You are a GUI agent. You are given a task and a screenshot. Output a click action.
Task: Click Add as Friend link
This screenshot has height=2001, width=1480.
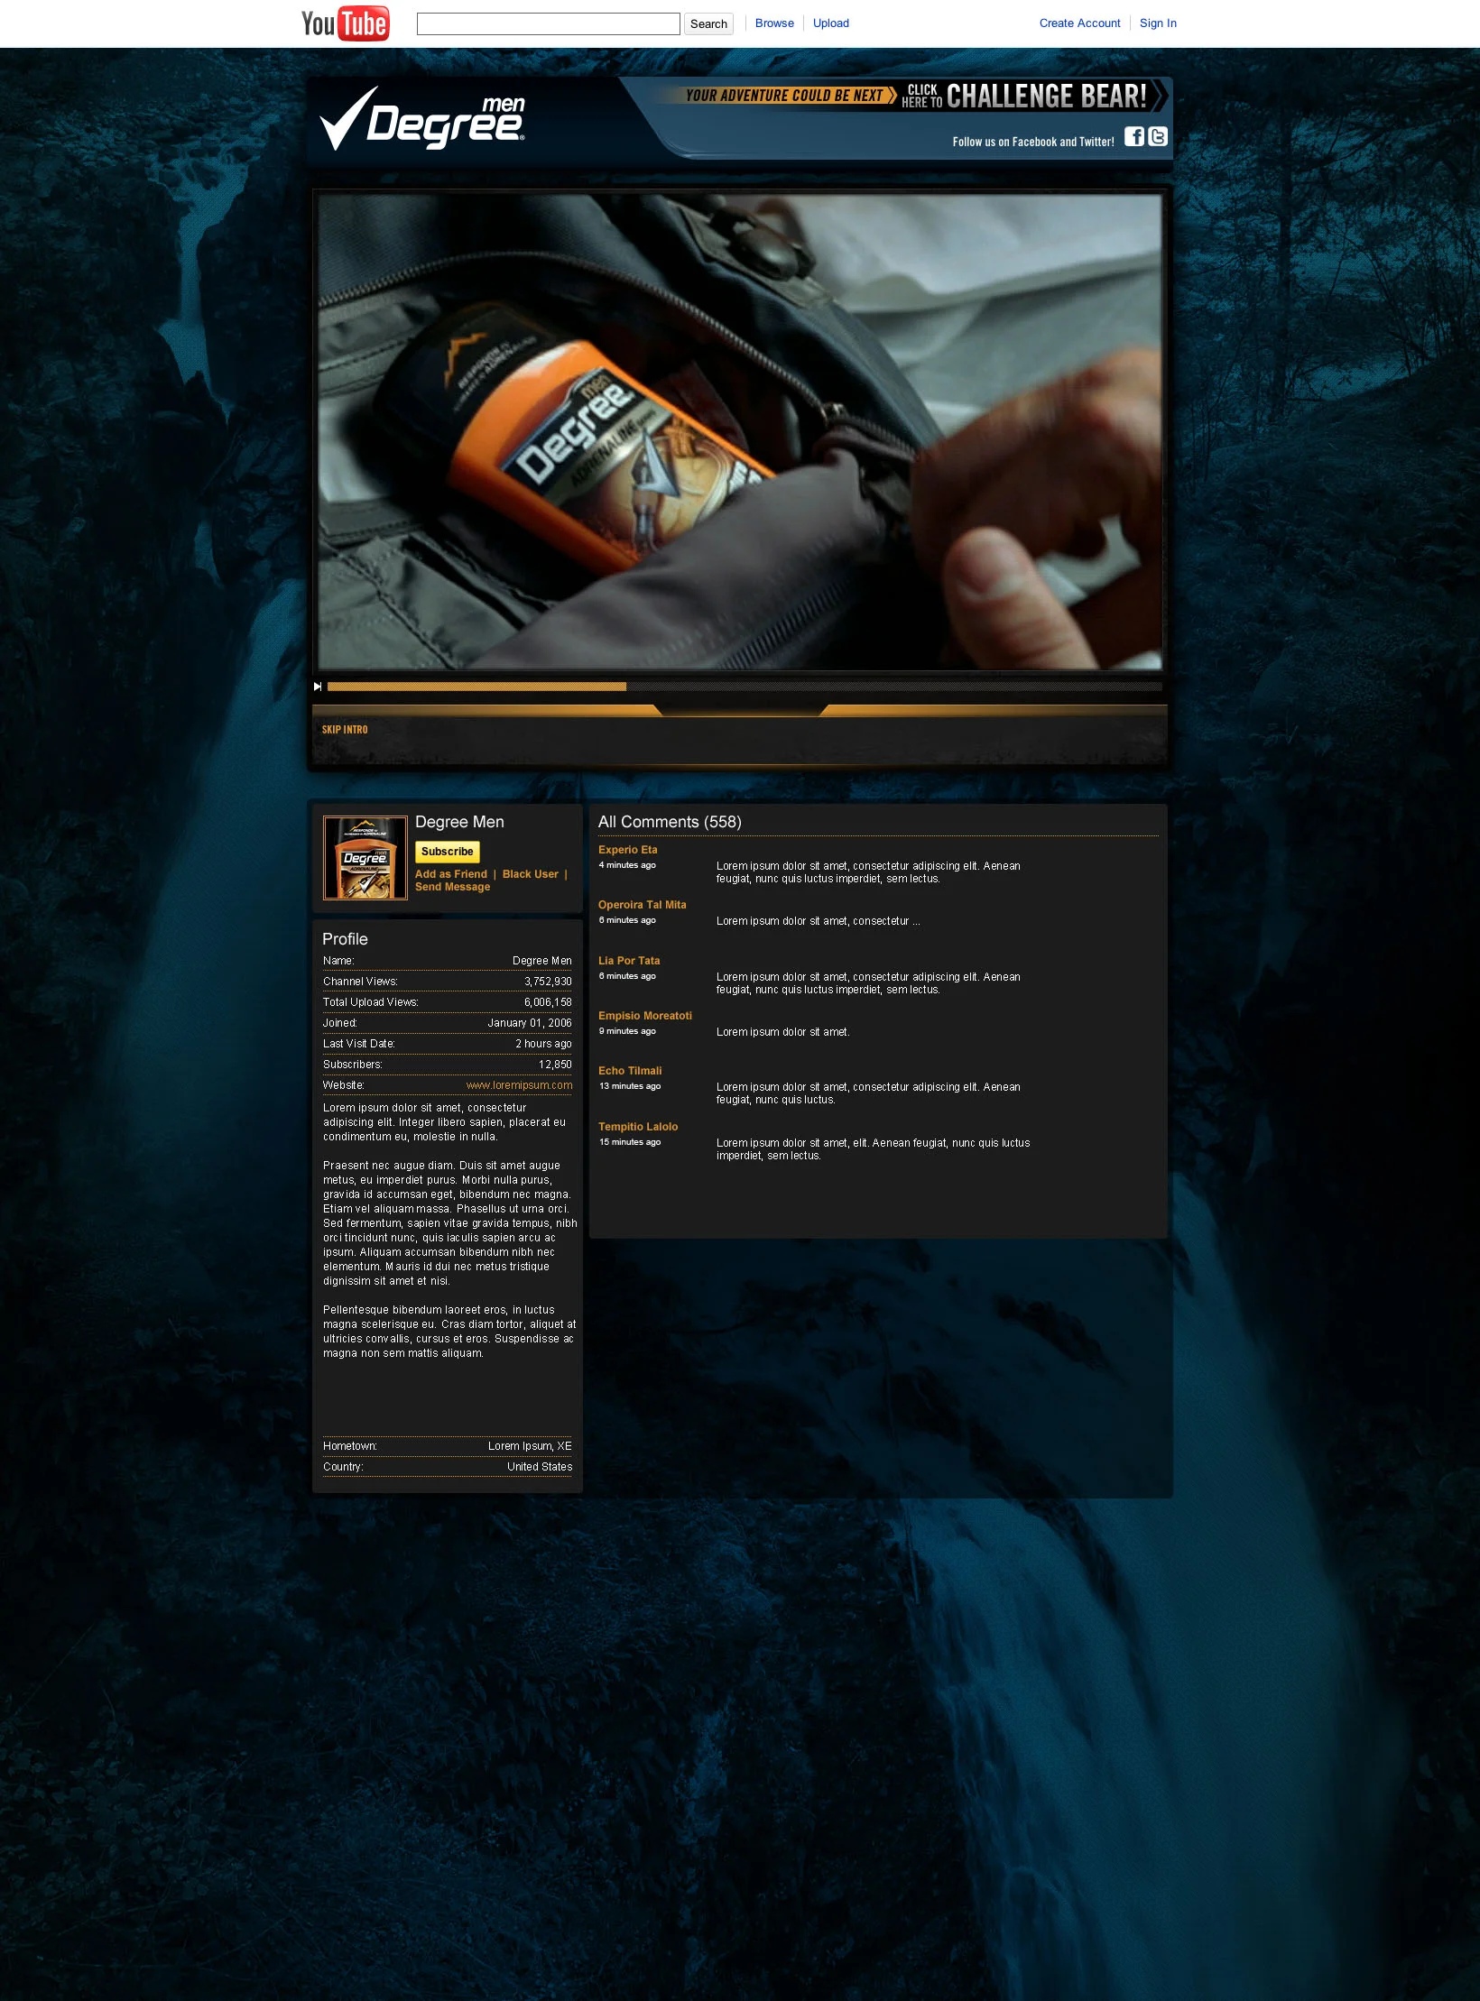[x=451, y=874]
